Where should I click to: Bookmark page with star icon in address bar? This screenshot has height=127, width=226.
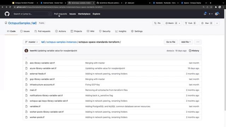[x=211, y=7]
